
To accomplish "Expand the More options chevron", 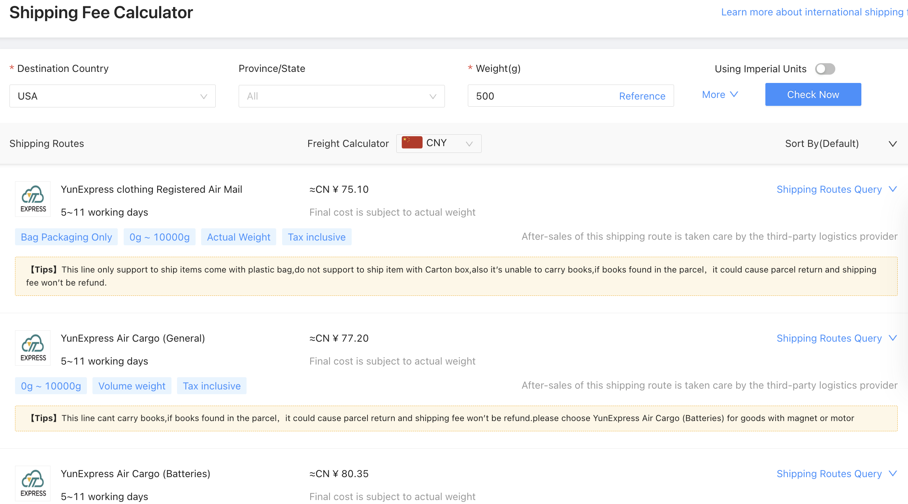I will (x=720, y=94).
